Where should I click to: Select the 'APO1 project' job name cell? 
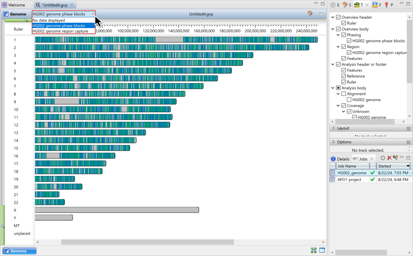pos(349,180)
